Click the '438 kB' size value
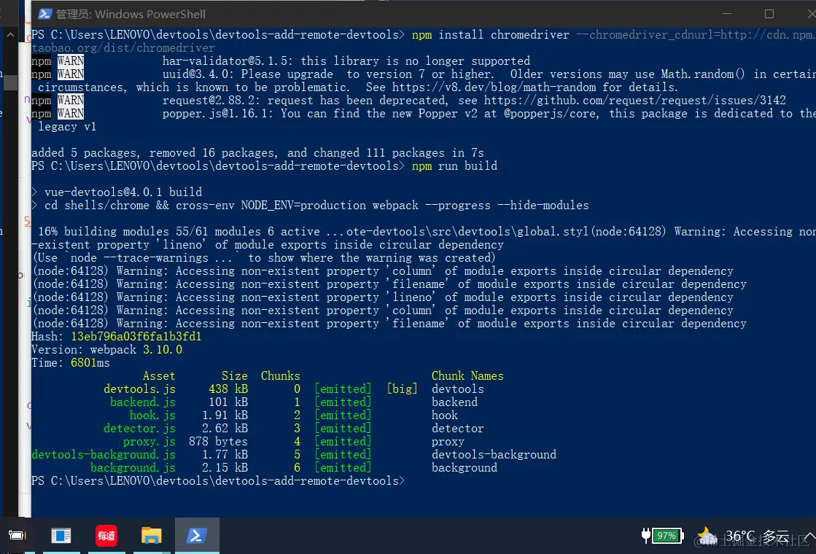Viewport: 816px width, 554px height. point(228,389)
